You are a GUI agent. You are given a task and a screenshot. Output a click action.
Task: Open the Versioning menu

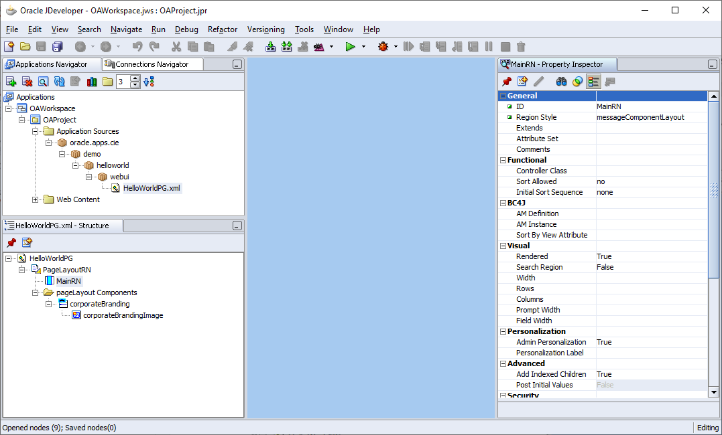(x=265, y=29)
